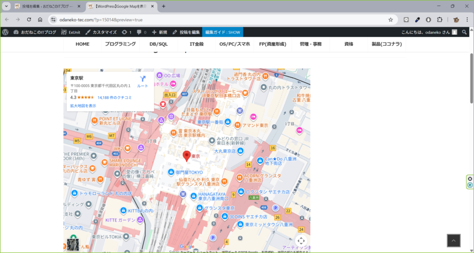Select プログラミング in the site navigation
The image size is (474, 253).
click(x=120, y=44)
